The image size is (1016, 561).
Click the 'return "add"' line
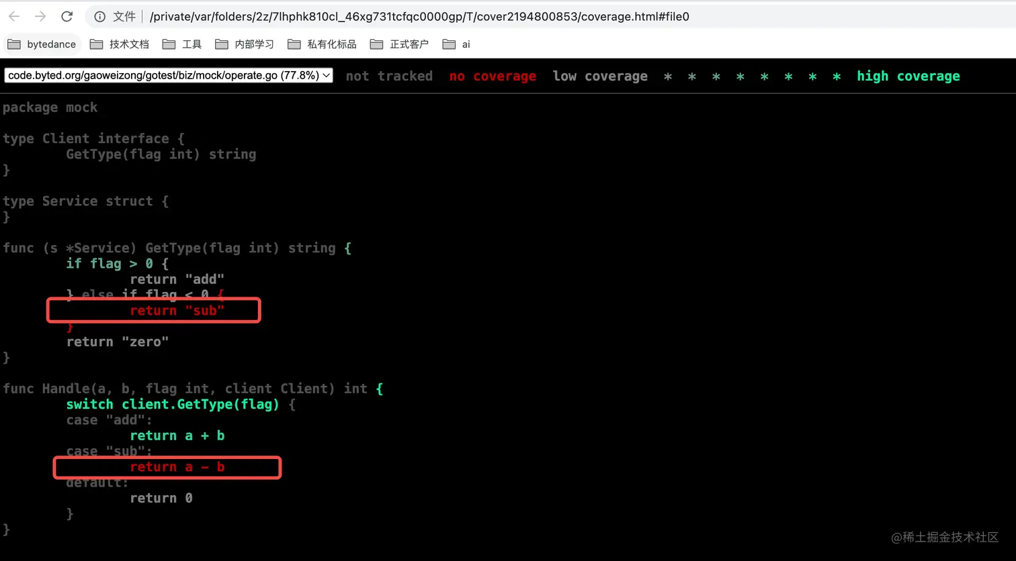pyautogui.click(x=177, y=279)
